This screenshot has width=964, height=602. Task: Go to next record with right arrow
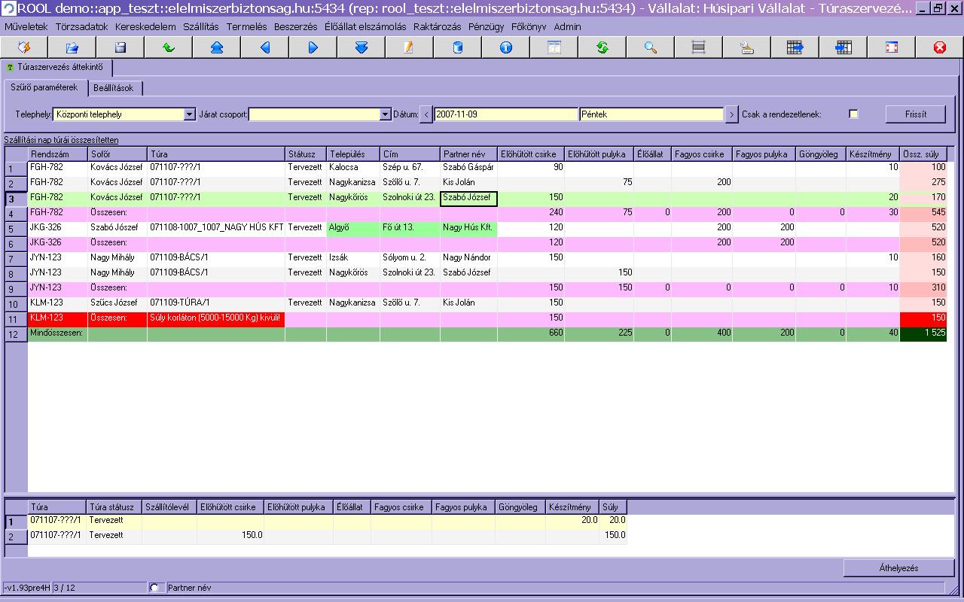pyautogui.click(x=313, y=47)
